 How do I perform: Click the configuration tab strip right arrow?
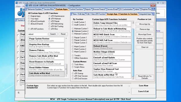click(154, 9)
